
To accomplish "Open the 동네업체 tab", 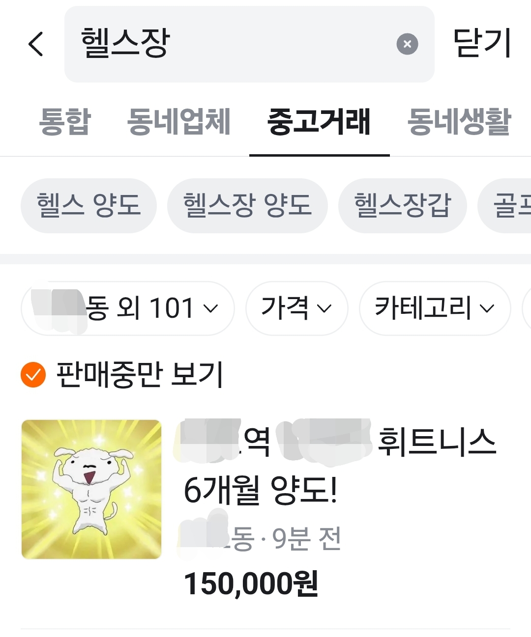I will (179, 121).
